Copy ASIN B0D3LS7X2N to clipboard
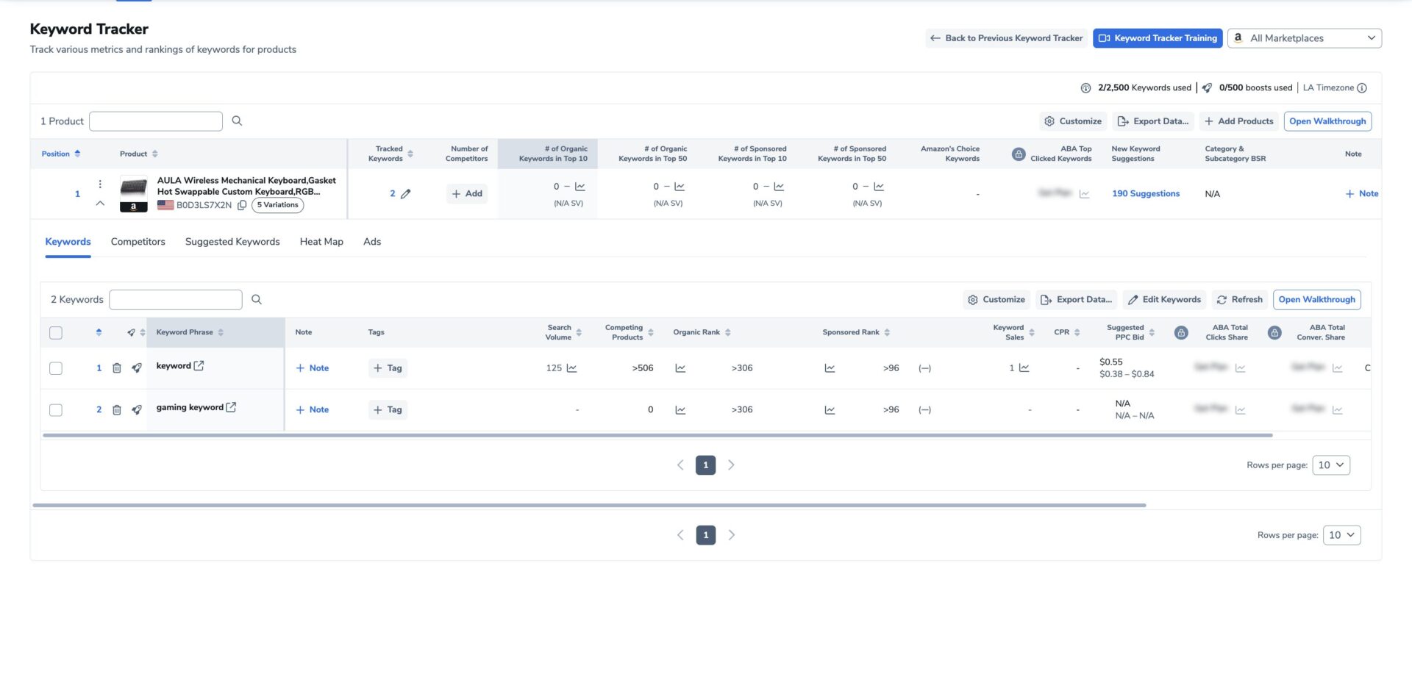Screen dimensions: 1412x699 click(242, 205)
